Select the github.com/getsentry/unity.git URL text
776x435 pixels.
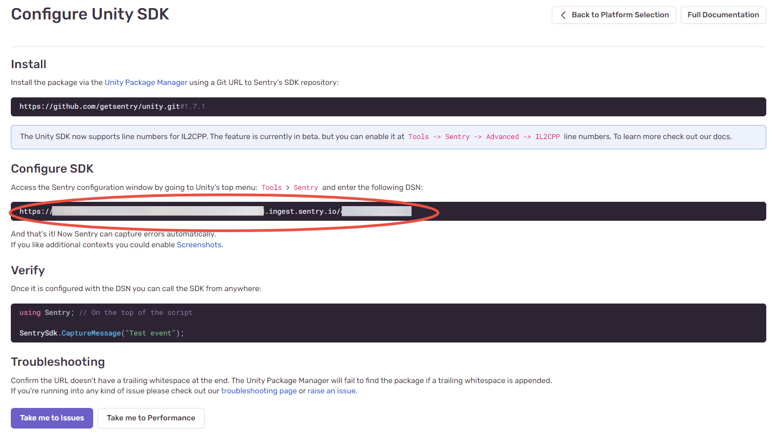tap(100, 107)
